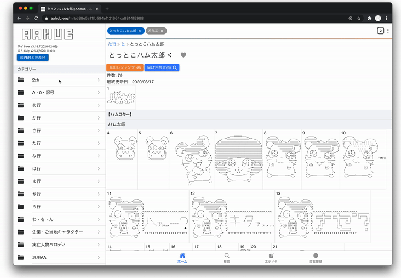Select AA thumbnail number 13
This screenshot has width=401, height=278.
tap(323, 216)
